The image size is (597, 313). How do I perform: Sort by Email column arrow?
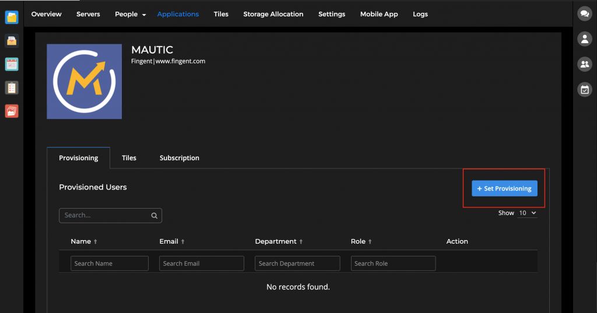point(182,241)
